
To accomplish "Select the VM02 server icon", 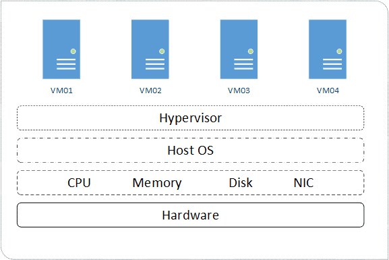I will pos(150,49).
